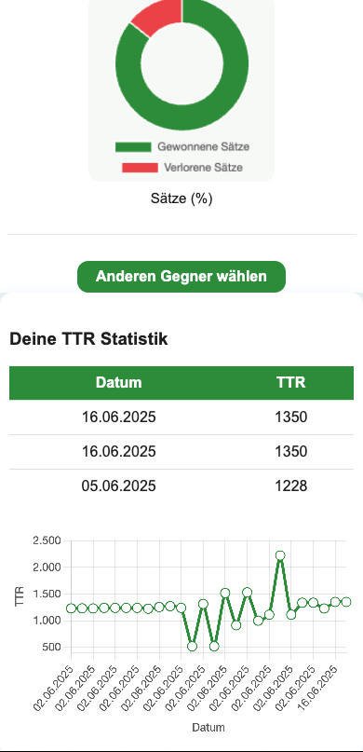Select the 05.06.2025 date cell
This screenshot has width=363, height=752.
point(119,486)
